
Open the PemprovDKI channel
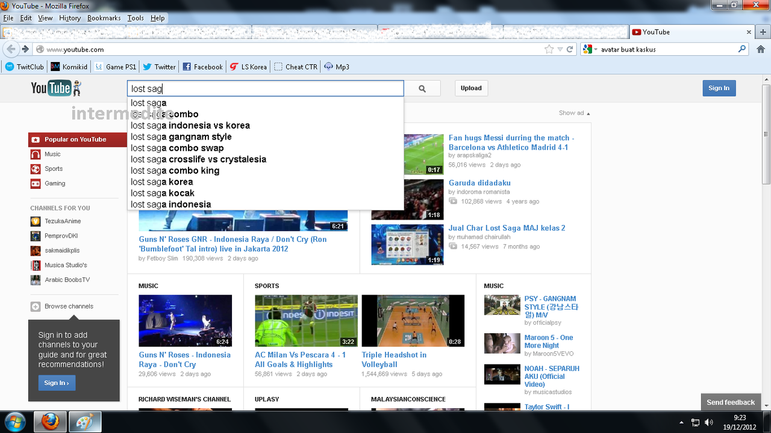pos(54,236)
